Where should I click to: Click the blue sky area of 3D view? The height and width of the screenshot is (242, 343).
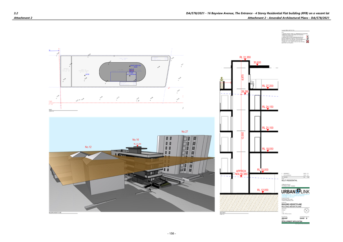(98, 129)
